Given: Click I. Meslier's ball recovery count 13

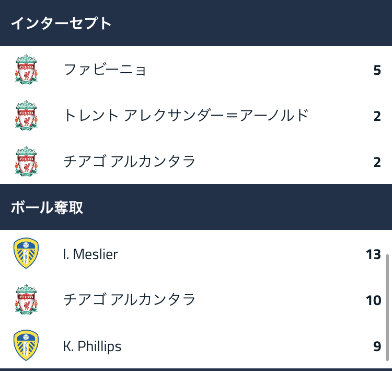Looking at the screenshot, I should pyautogui.click(x=373, y=255).
